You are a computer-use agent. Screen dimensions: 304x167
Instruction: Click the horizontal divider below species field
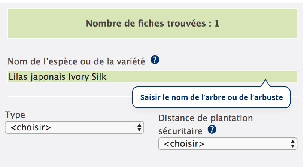[67, 97]
